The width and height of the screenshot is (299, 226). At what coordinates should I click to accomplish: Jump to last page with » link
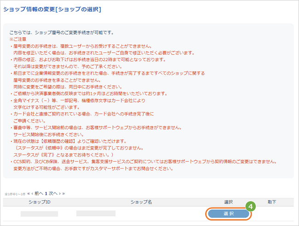coord(63,194)
